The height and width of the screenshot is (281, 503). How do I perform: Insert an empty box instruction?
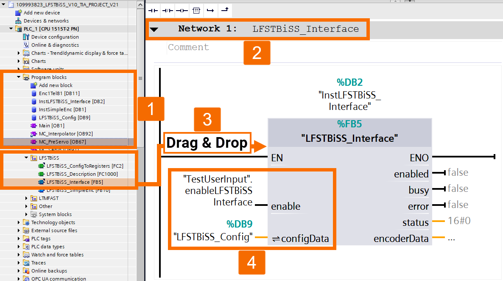coord(196,11)
